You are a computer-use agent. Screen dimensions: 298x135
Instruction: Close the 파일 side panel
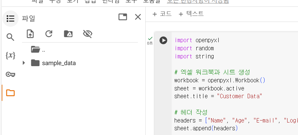pyautogui.click(x=138, y=17)
